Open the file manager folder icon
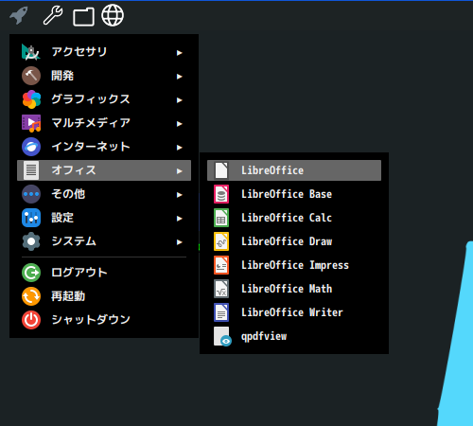The width and height of the screenshot is (473, 426). point(83,16)
